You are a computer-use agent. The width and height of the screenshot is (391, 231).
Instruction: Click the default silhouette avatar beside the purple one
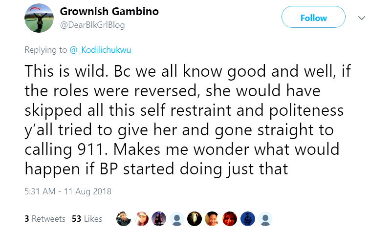coord(176,219)
